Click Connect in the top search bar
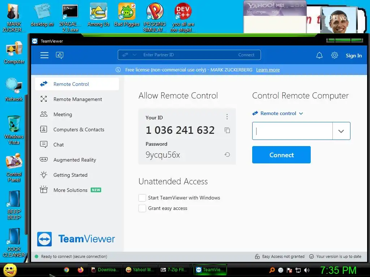 (x=246, y=55)
